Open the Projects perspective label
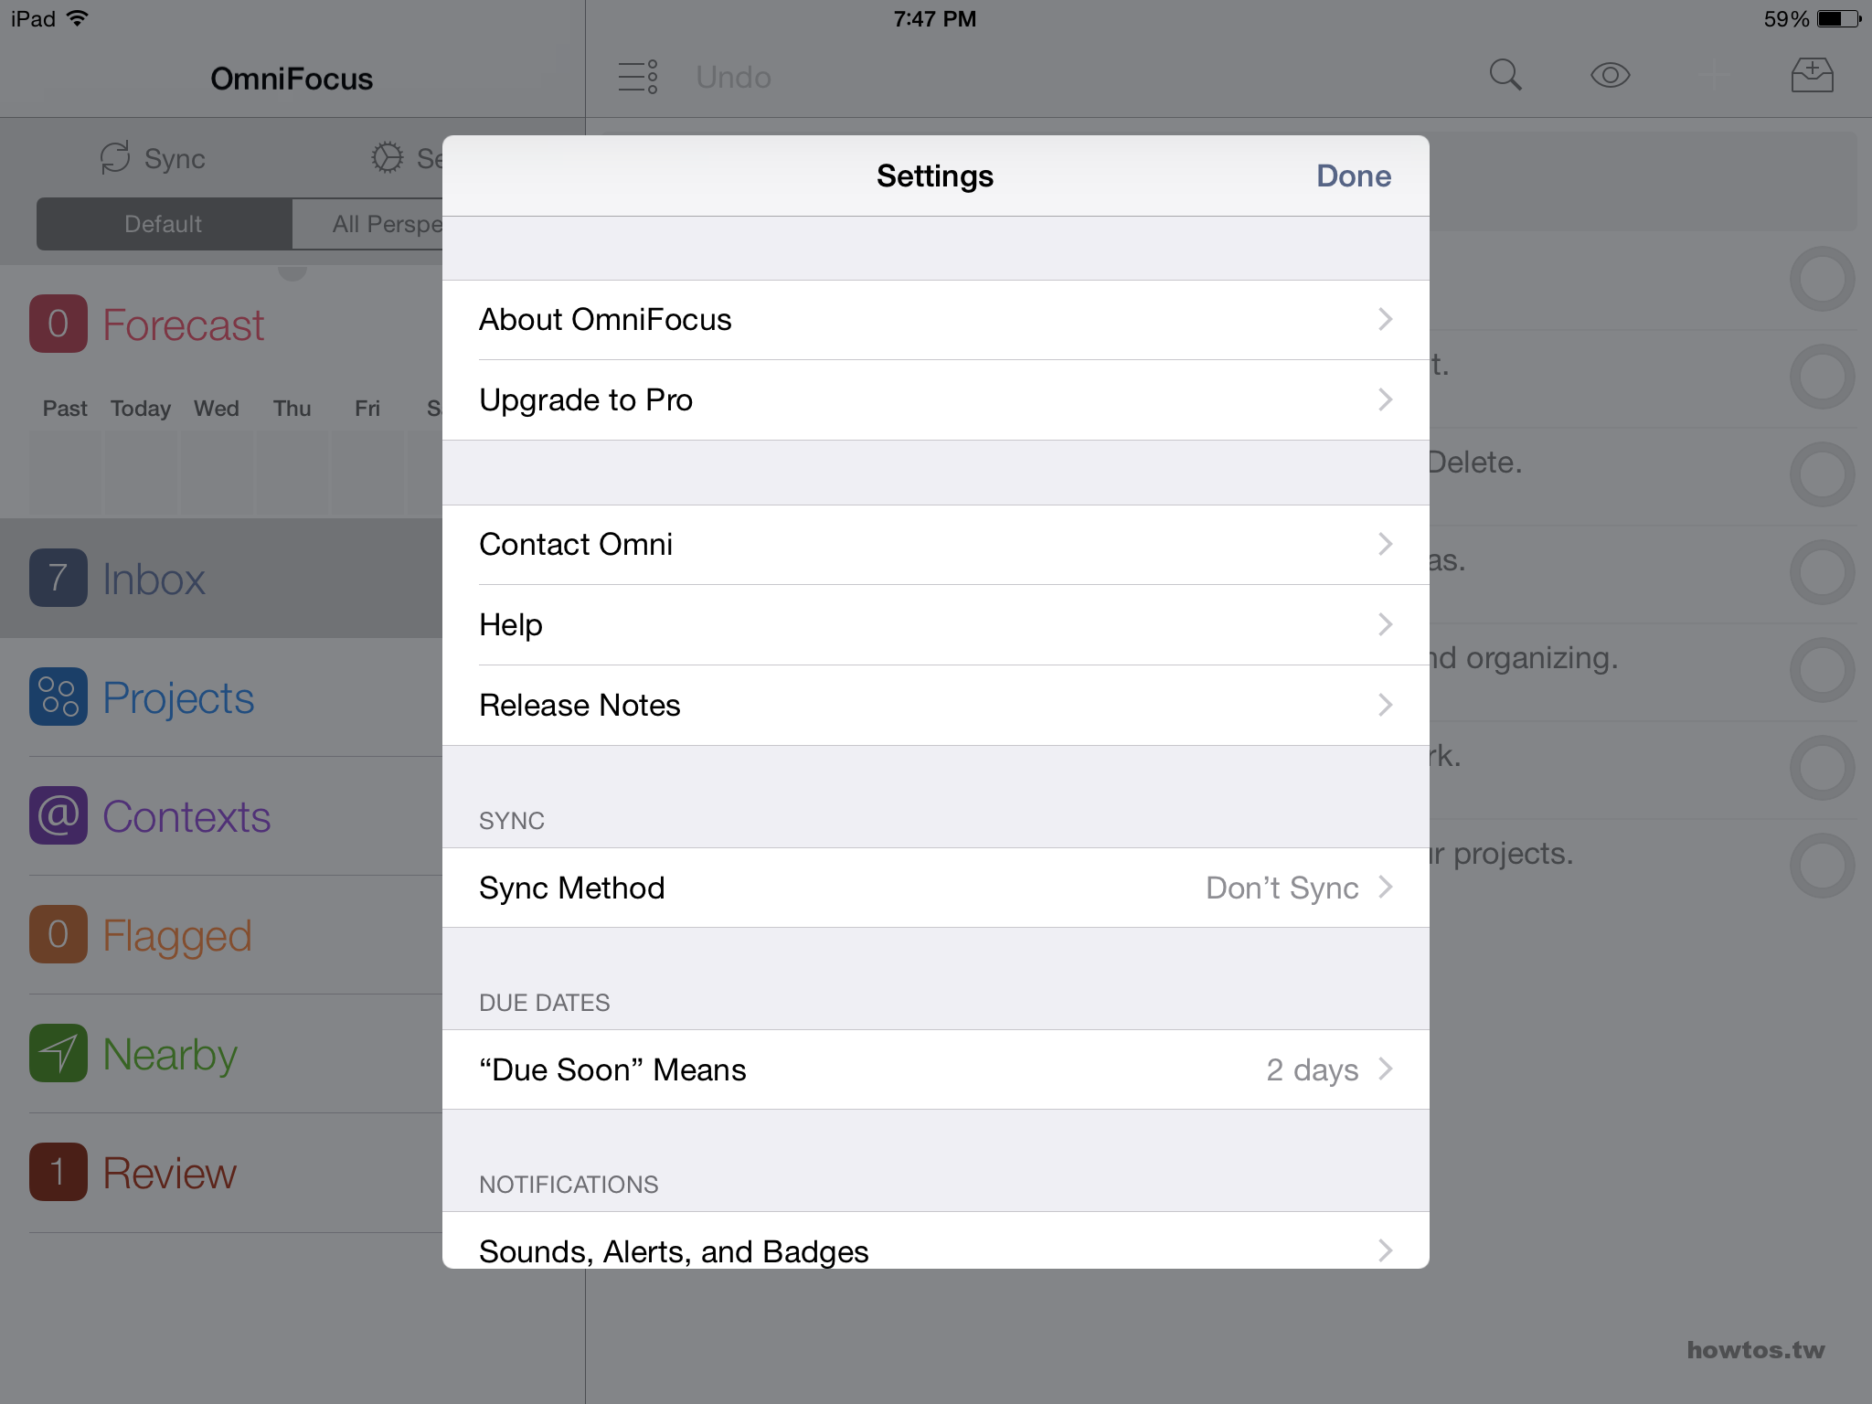The image size is (1872, 1404). pos(178,698)
